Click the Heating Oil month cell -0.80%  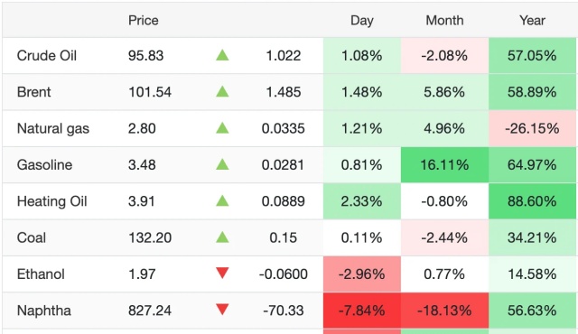[x=444, y=201]
